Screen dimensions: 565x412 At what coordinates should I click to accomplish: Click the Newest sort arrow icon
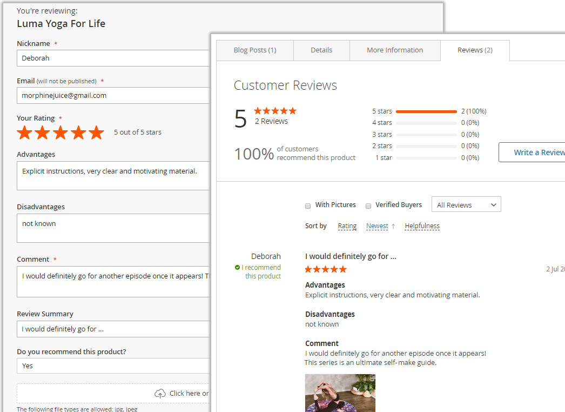(393, 226)
